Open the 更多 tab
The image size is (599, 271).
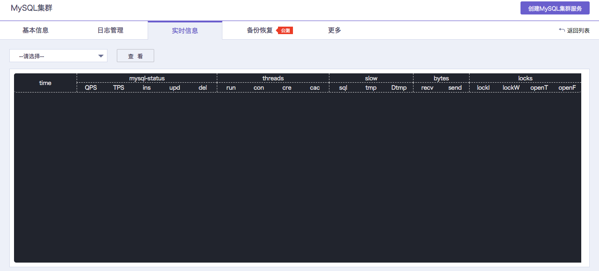coord(335,30)
